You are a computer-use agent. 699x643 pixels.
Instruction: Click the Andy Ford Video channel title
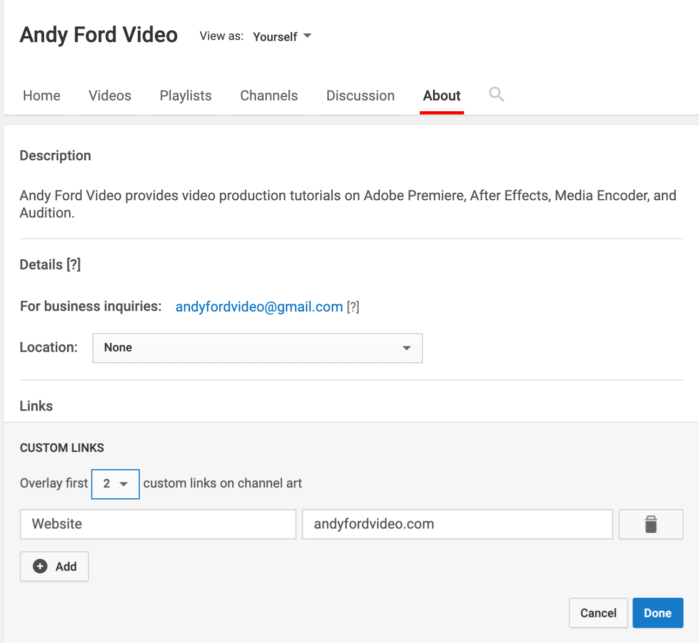[99, 35]
